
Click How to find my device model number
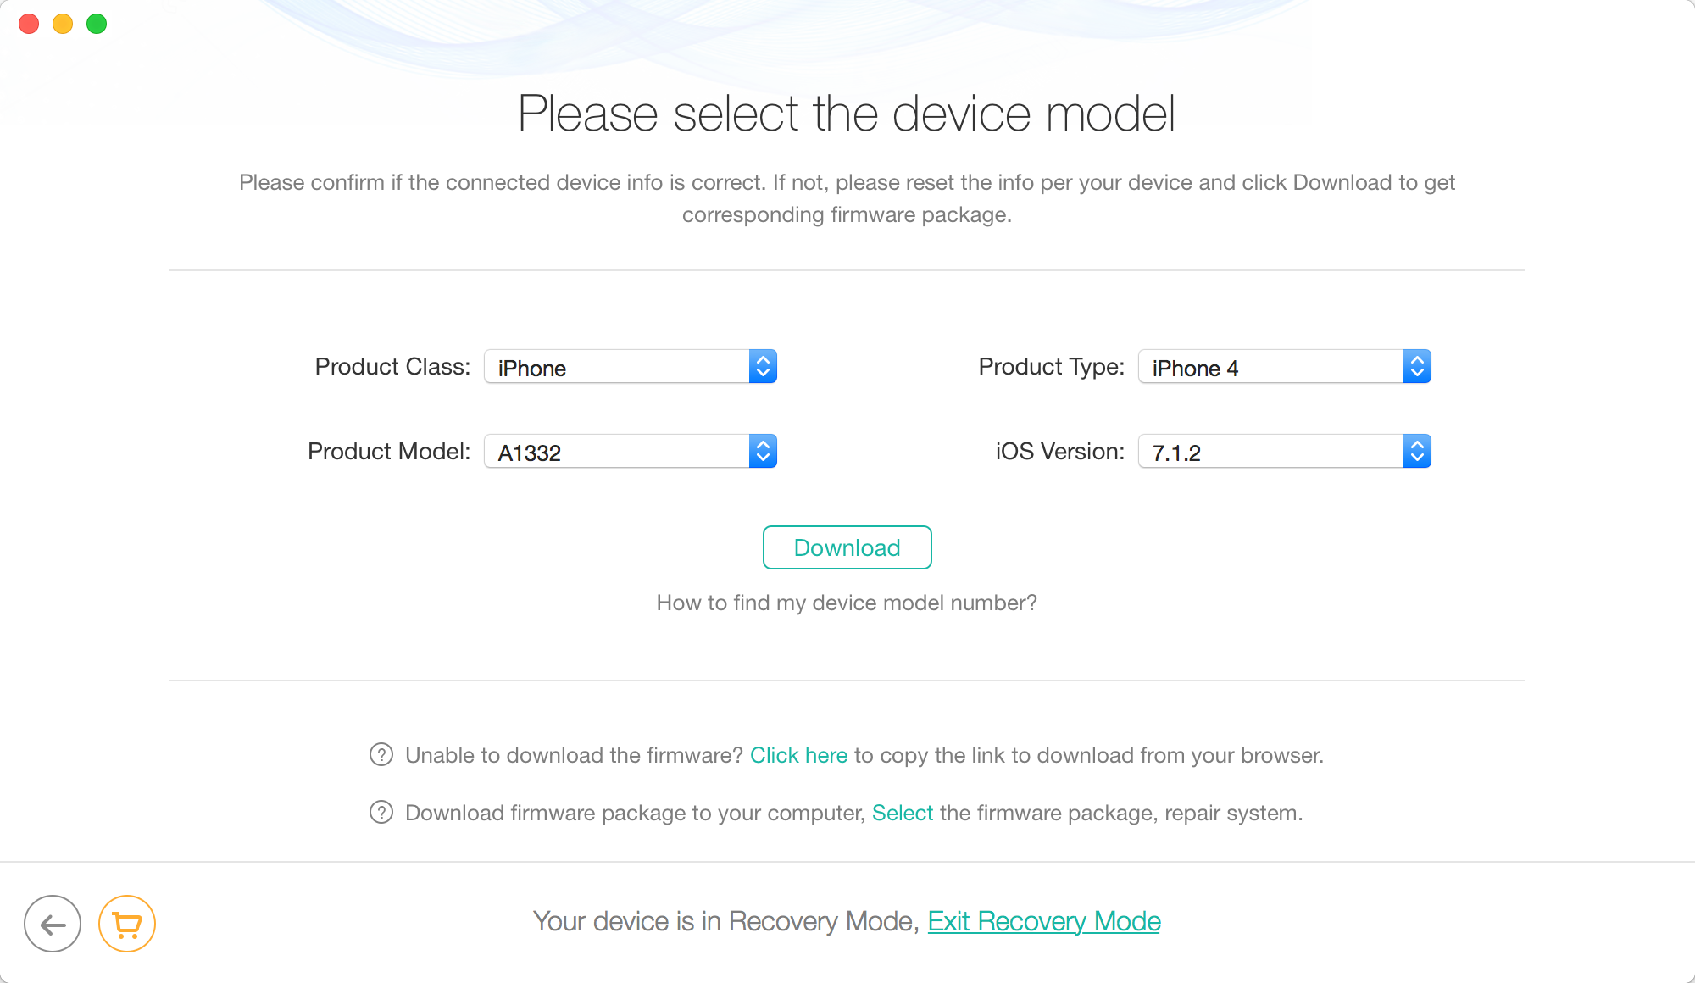[x=847, y=602]
